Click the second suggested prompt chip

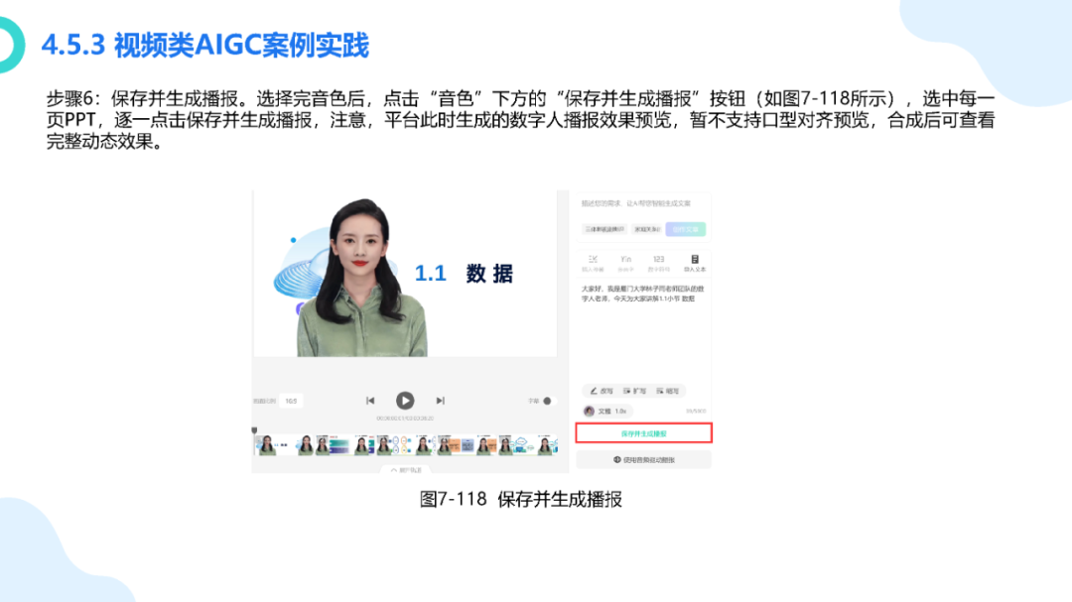coord(647,229)
